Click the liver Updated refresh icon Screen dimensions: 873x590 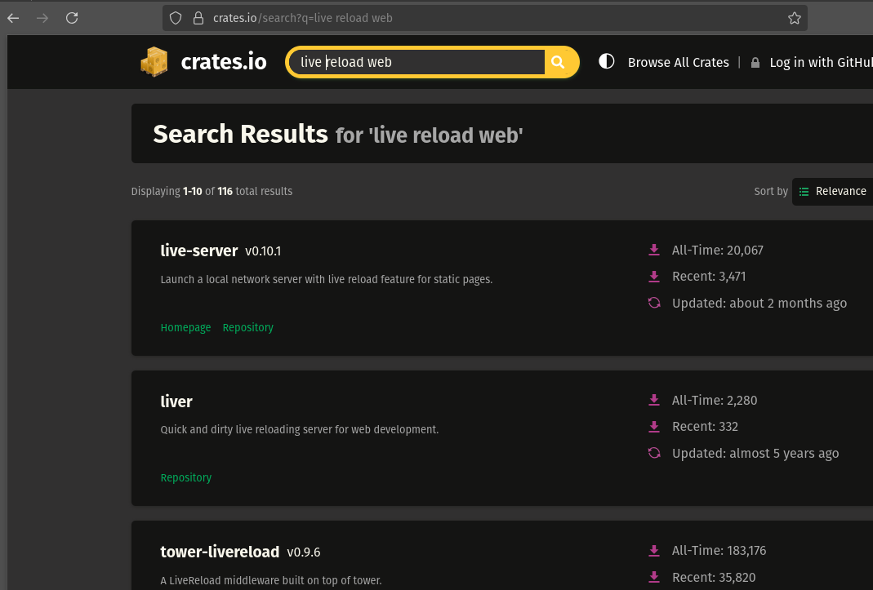[x=654, y=453]
